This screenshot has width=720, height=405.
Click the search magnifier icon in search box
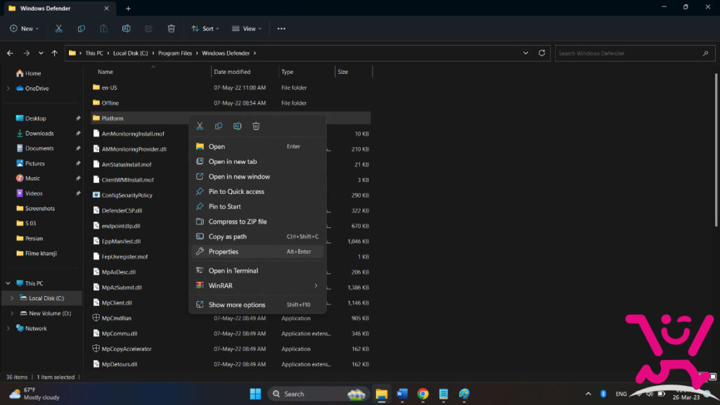pyautogui.click(x=706, y=53)
